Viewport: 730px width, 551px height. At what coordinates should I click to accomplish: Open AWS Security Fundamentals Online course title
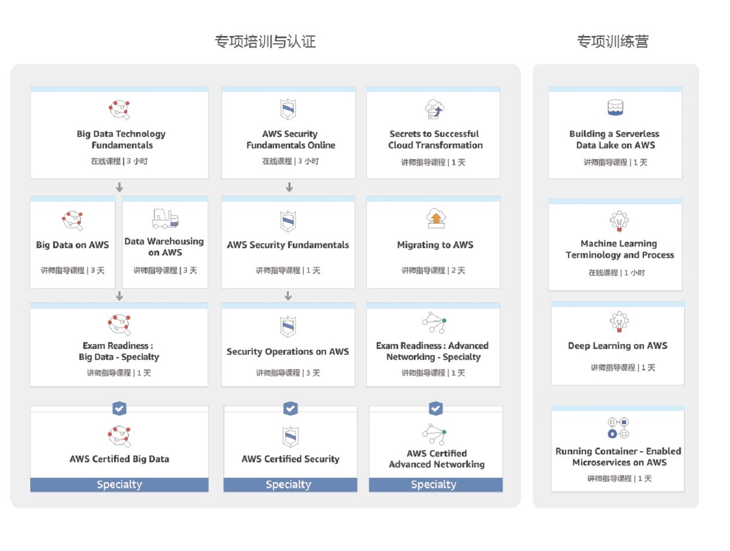291,139
